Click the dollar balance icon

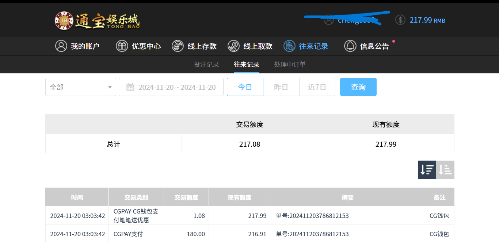point(400,20)
